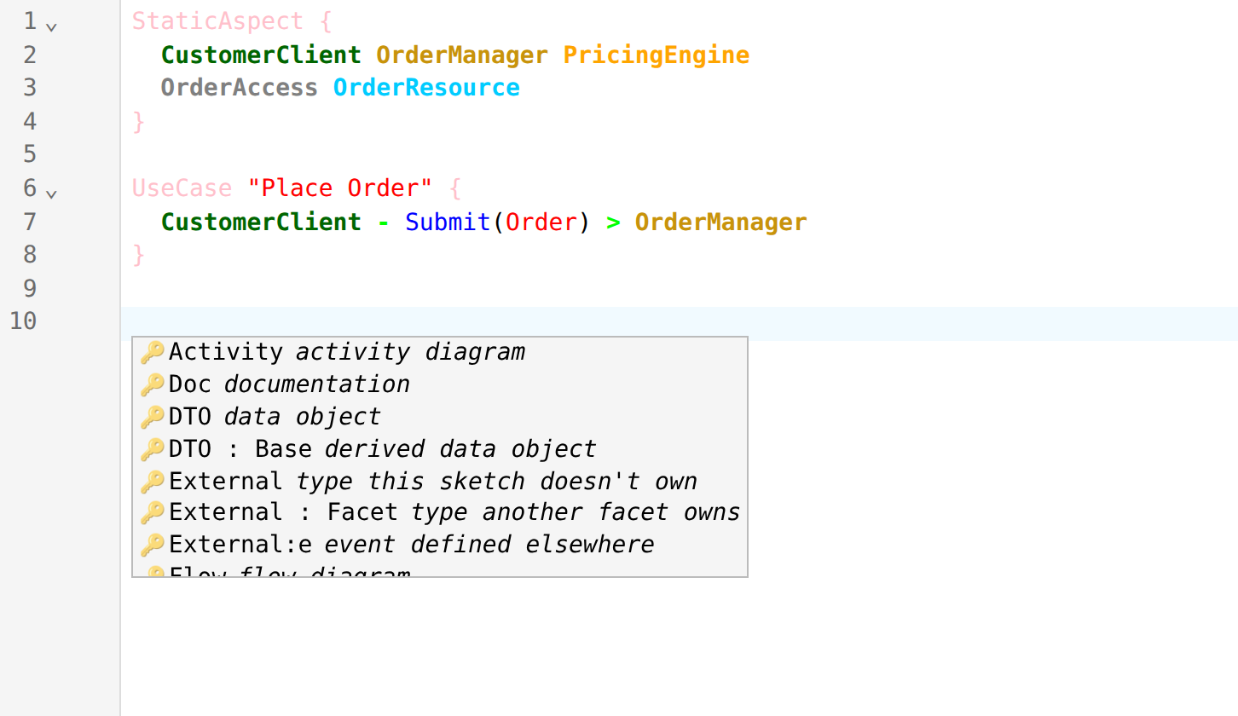Viewport: 1238px width, 716px height.
Task: Place cursor on highlighted empty line 10
Action: (x=679, y=322)
